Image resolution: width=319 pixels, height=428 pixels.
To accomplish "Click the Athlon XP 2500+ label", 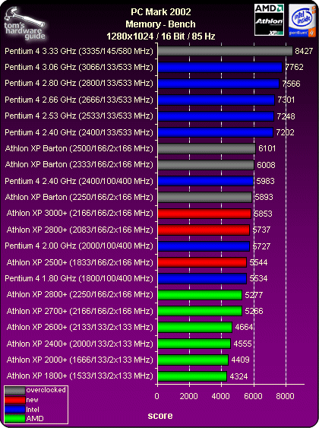I will [80, 262].
